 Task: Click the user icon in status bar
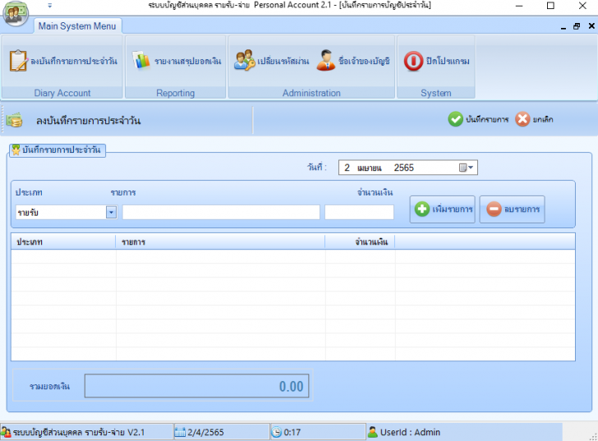[x=373, y=432]
